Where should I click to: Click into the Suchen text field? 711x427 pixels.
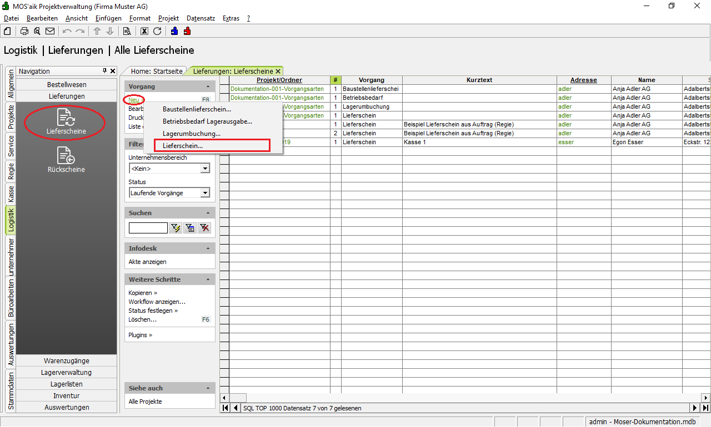148,227
